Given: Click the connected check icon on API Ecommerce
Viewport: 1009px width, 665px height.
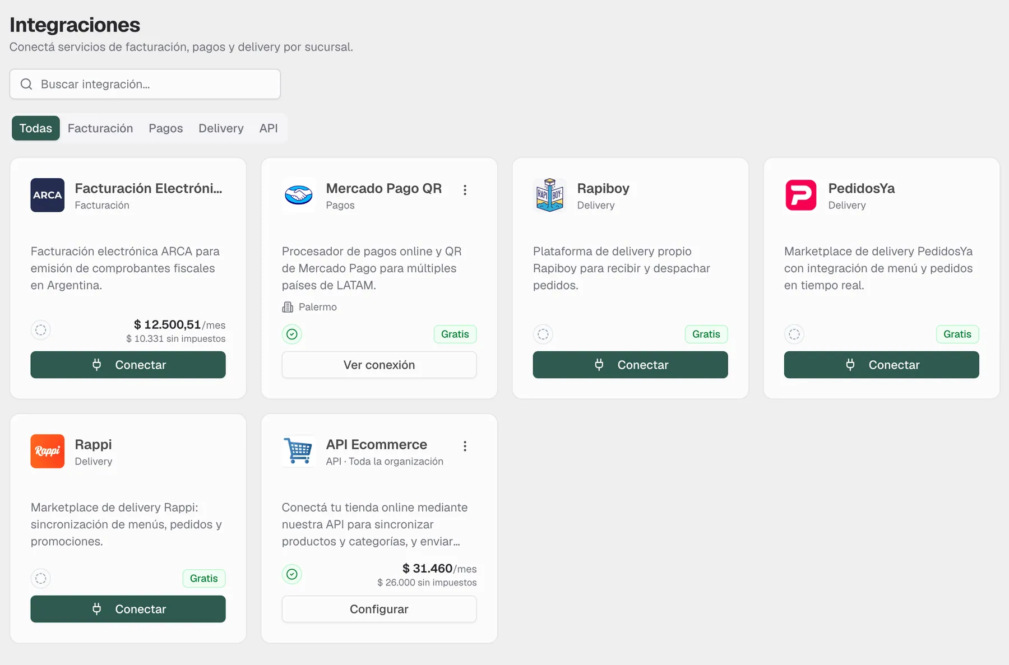Looking at the screenshot, I should click(x=292, y=574).
